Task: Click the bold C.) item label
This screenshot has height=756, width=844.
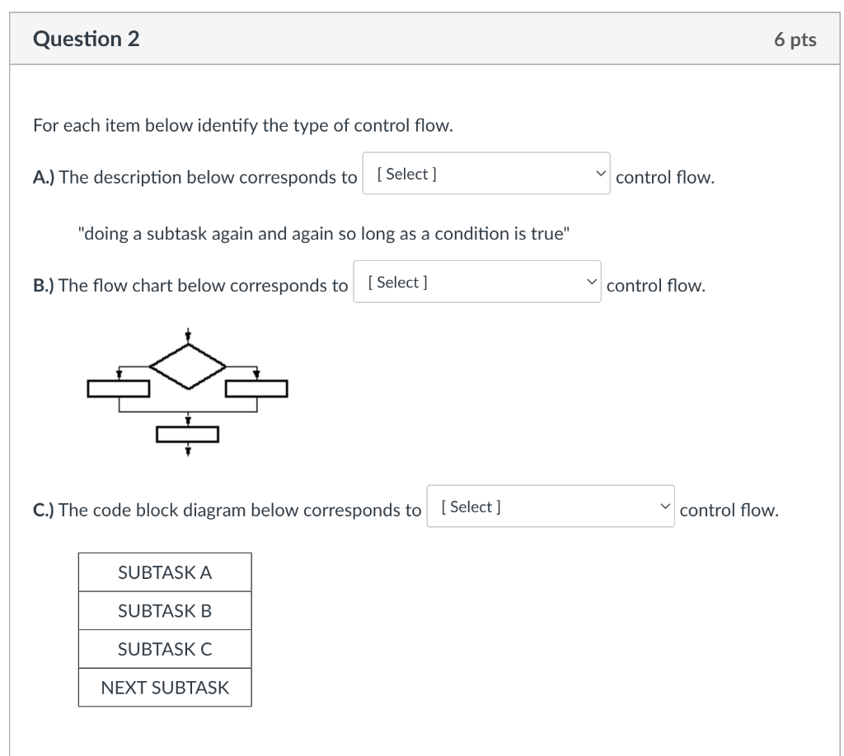Action: [x=44, y=510]
